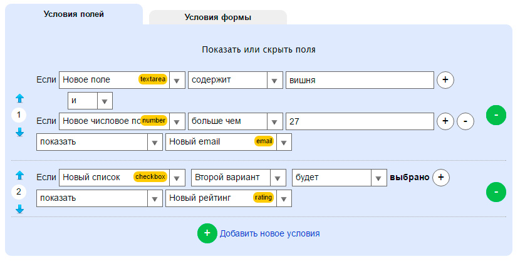Click plus button after 'выбрано' label
Screen dimensions: 525x264
click(440, 178)
